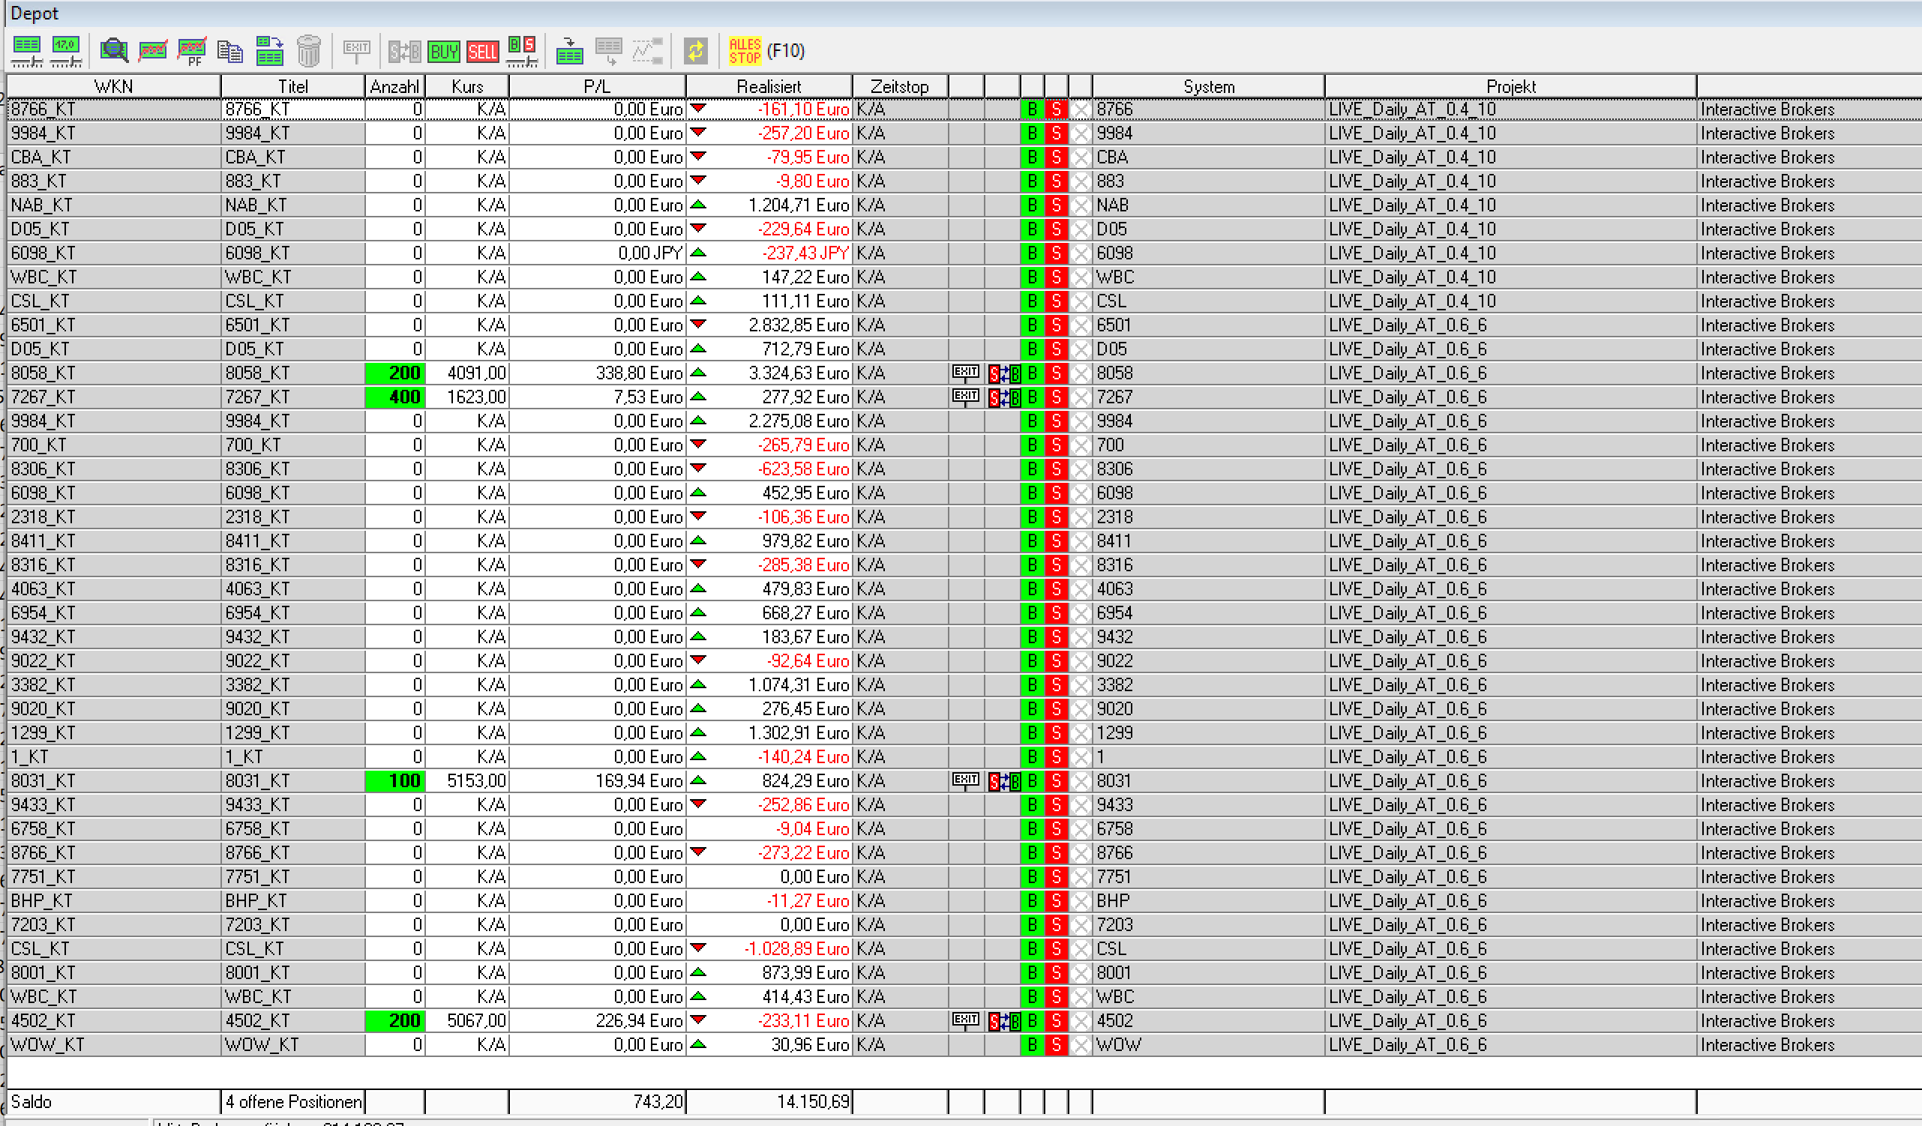Click the yellow refresh arrows icon

695,51
